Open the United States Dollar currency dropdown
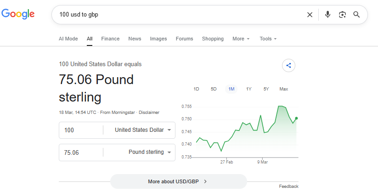Screen dimensions: 378x192 pos(142,130)
